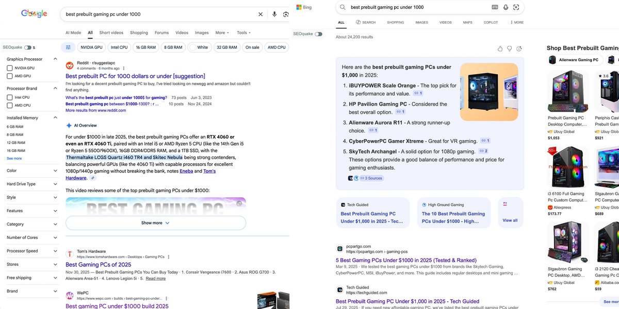The height and width of the screenshot is (309, 619).
Task: Click the Eneba link in AI Overview
Action: 186,171
